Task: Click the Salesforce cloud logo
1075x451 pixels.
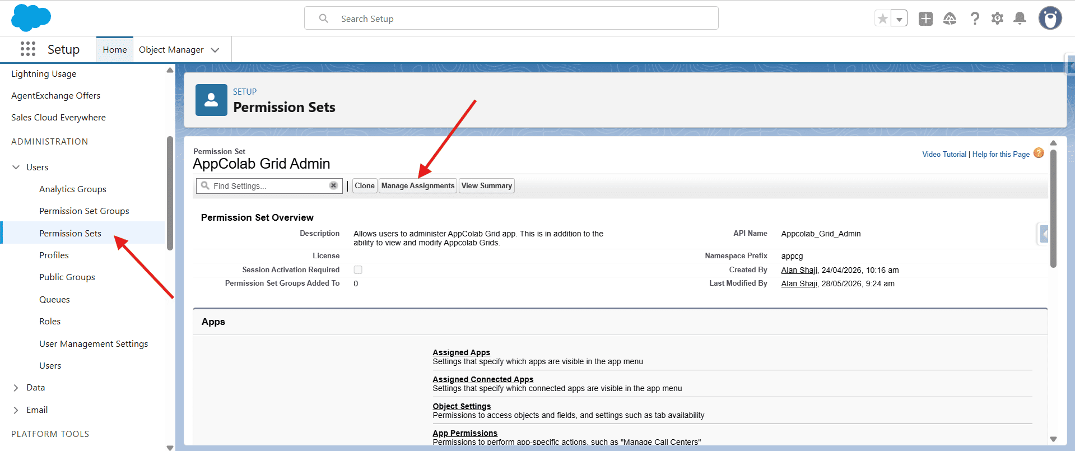Action: click(31, 18)
